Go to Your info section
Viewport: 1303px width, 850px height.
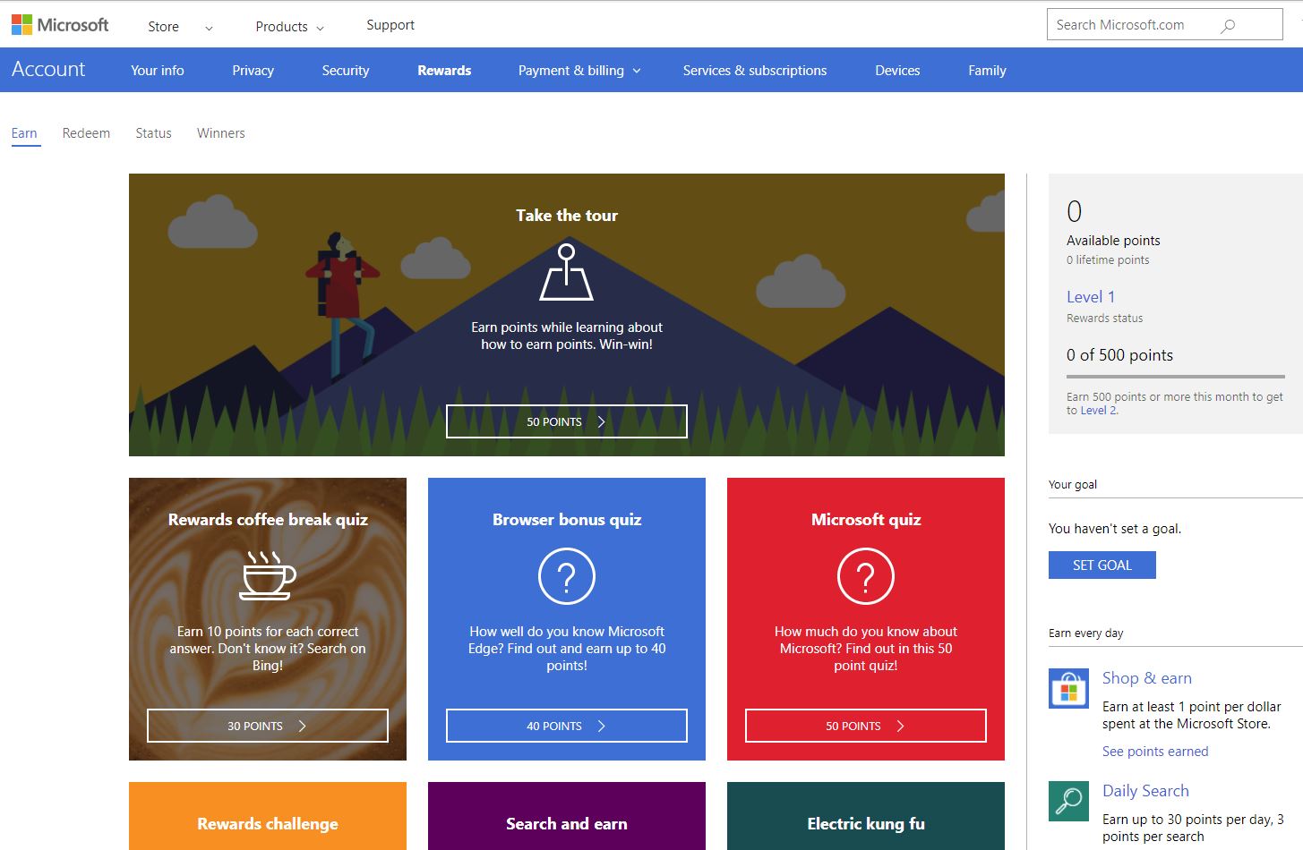[x=158, y=71]
